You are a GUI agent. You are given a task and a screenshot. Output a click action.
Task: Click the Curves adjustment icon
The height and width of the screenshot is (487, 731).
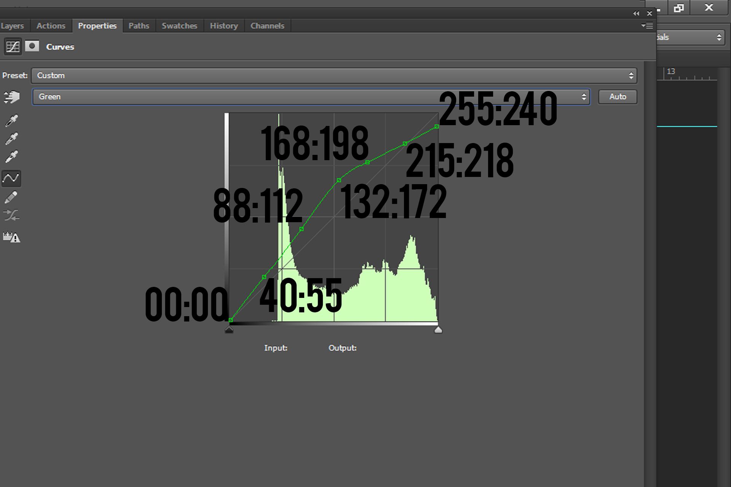13,47
